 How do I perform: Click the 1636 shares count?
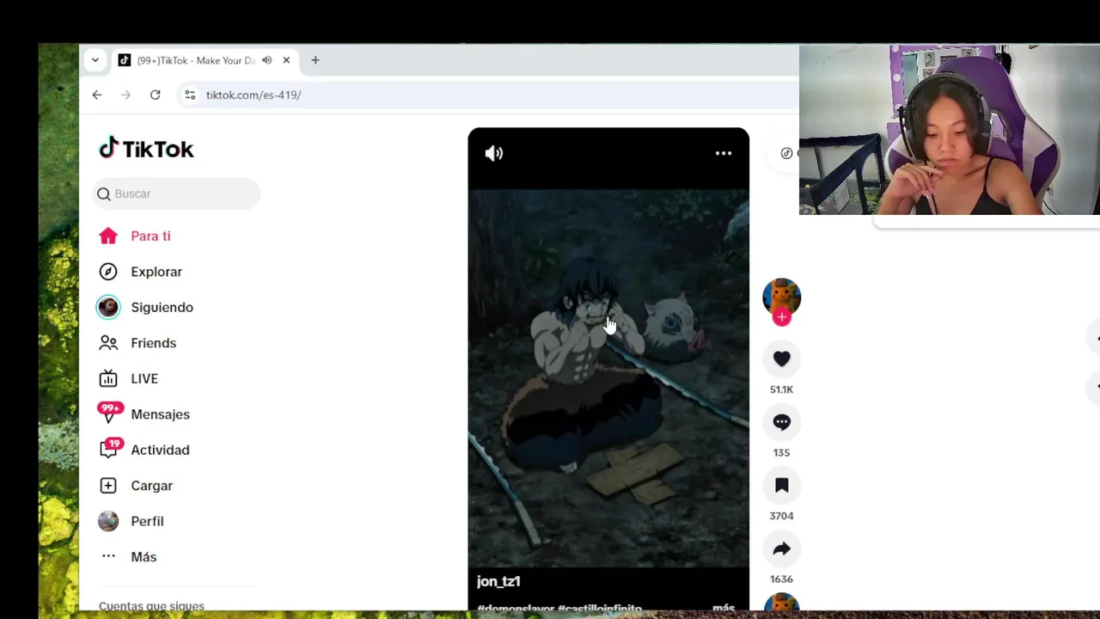coord(781,579)
